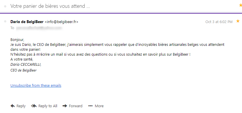Screen dimensions: 242x113
Task: Click the Dario CECCARELLI signature line
Action: 26,65
